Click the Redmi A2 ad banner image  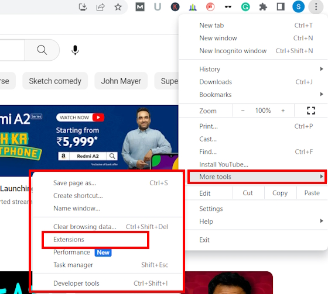coord(89,138)
